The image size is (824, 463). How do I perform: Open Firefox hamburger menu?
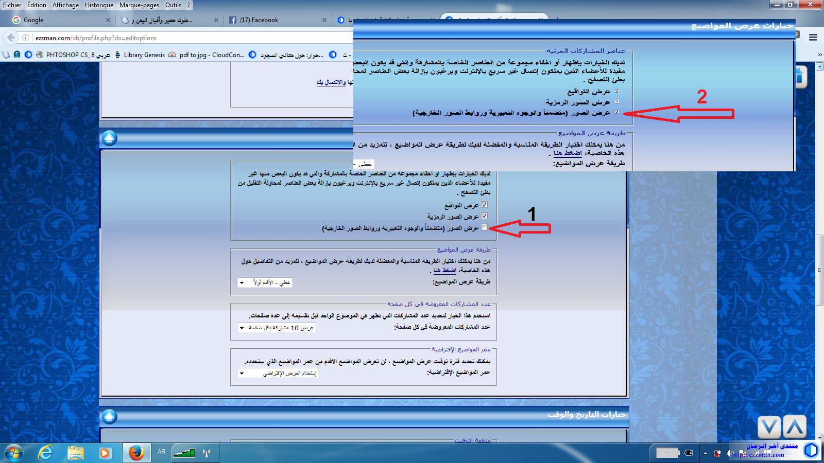click(813, 38)
